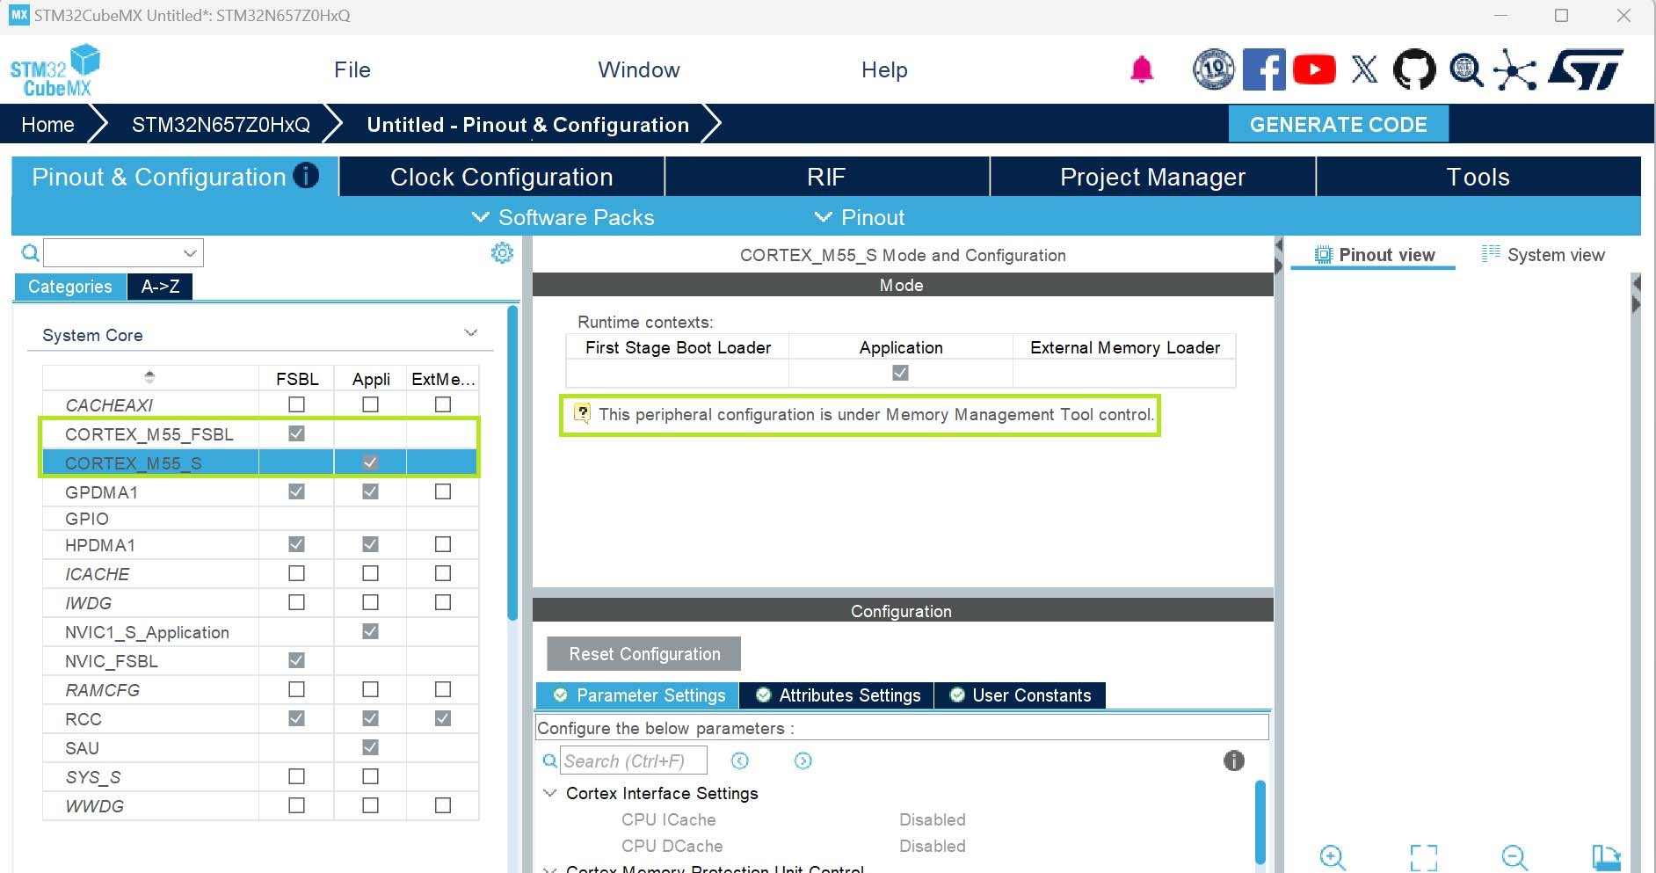This screenshot has width=1656, height=873.
Task: Open the Project Manager tab
Action: coord(1152,177)
